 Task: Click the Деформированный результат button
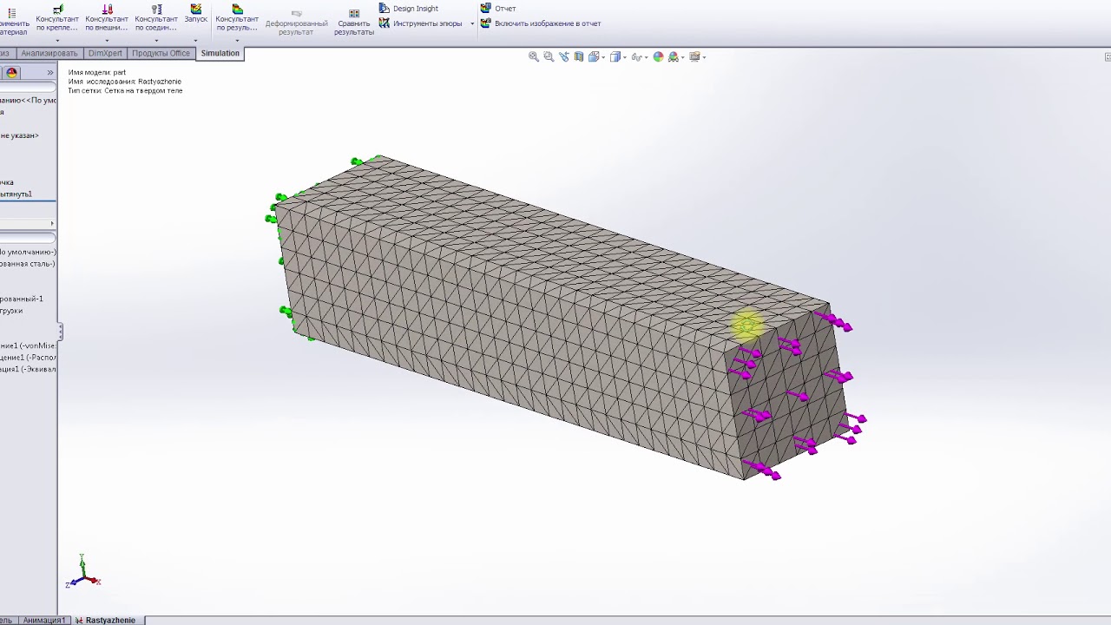point(297,23)
